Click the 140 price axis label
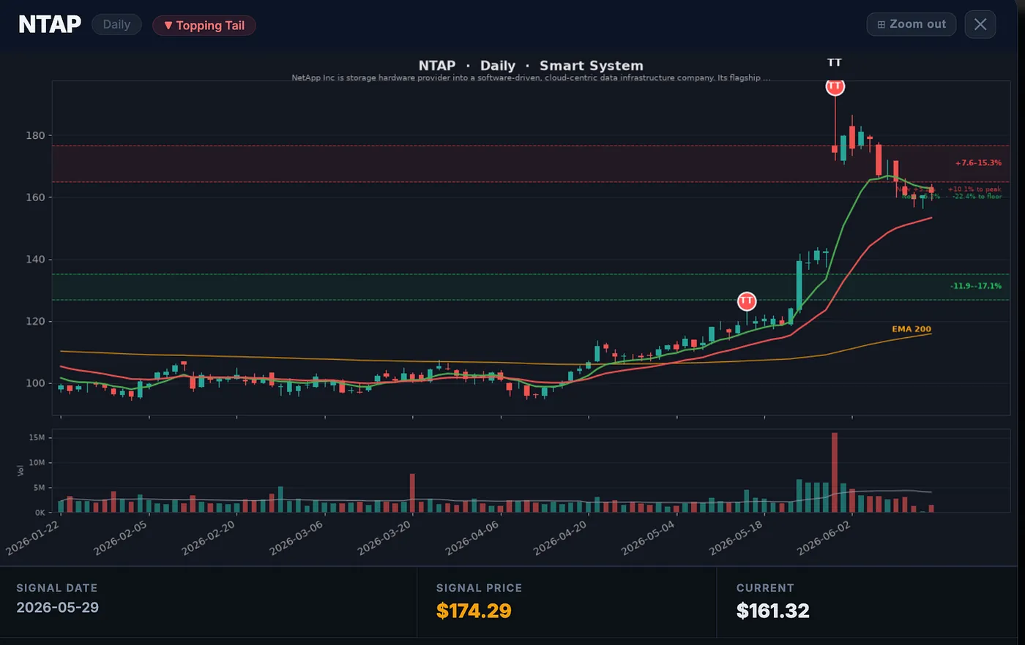The image size is (1025, 645). [36, 260]
